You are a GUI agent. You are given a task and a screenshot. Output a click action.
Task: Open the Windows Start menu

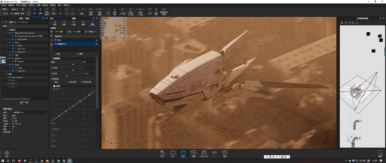coord(2,161)
